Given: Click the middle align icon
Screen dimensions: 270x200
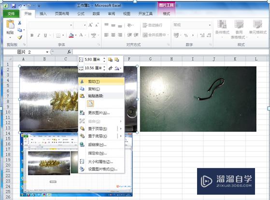Looking at the screenshot, I should coord(113,25).
